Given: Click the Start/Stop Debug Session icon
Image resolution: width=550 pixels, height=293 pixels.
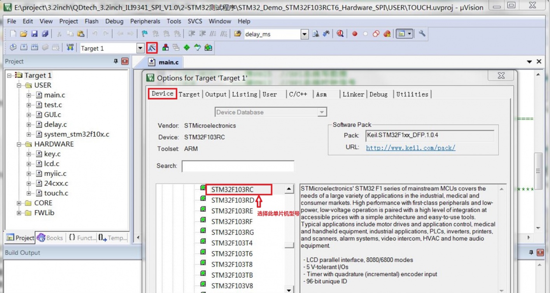Looking at the screenshot, I should [340, 34].
